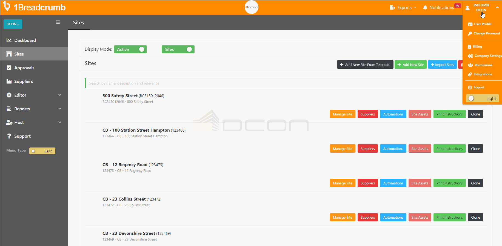Toggle the Sites display switch

pyautogui.click(x=178, y=49)
